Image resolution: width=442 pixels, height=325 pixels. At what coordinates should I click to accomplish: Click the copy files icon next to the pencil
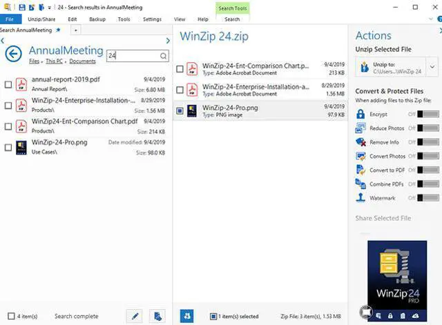[157, 316]
